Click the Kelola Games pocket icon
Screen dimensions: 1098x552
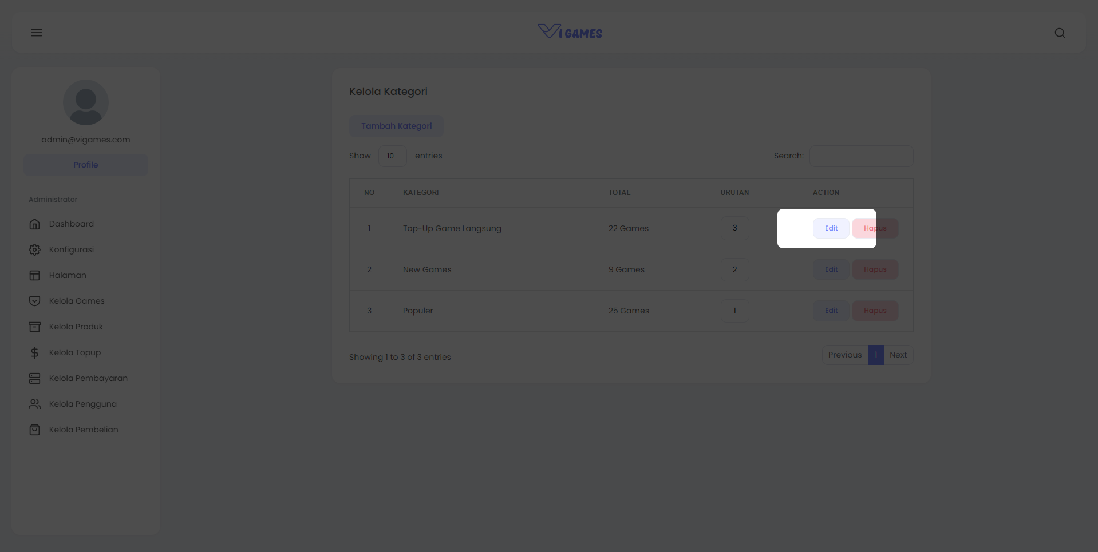(x=35, y=301)
